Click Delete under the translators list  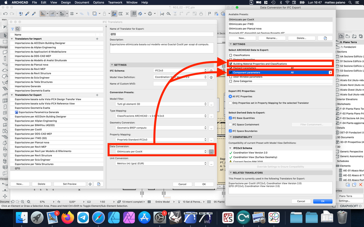tap(42, 184)
